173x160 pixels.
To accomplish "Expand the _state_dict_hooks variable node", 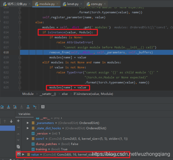I will (28, 128).
